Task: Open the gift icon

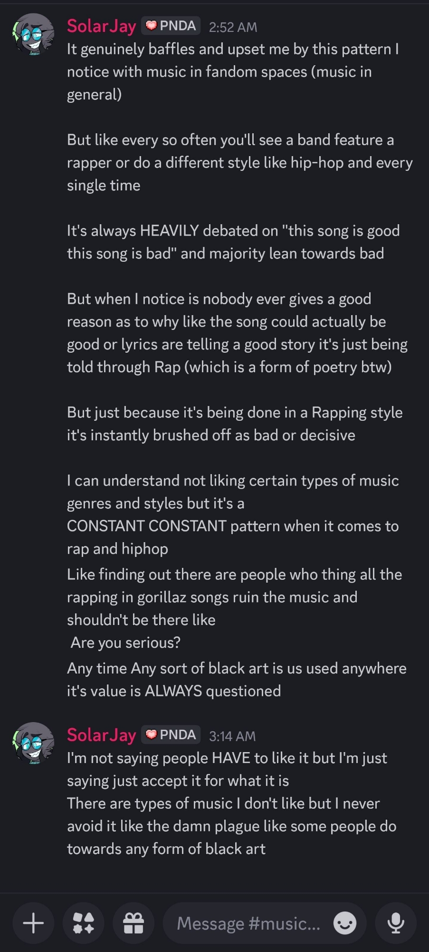Action: point(133,923)
